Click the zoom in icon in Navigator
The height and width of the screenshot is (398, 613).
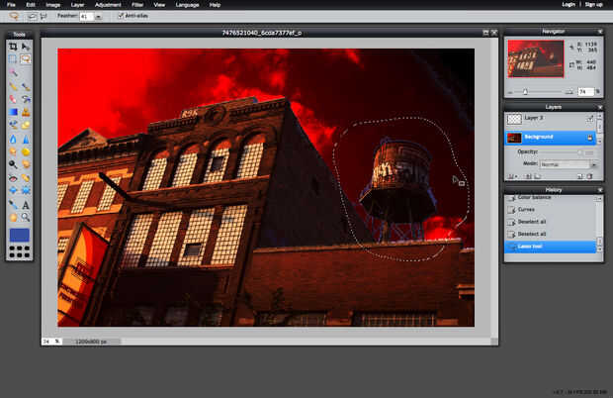[x=569, y=92]
